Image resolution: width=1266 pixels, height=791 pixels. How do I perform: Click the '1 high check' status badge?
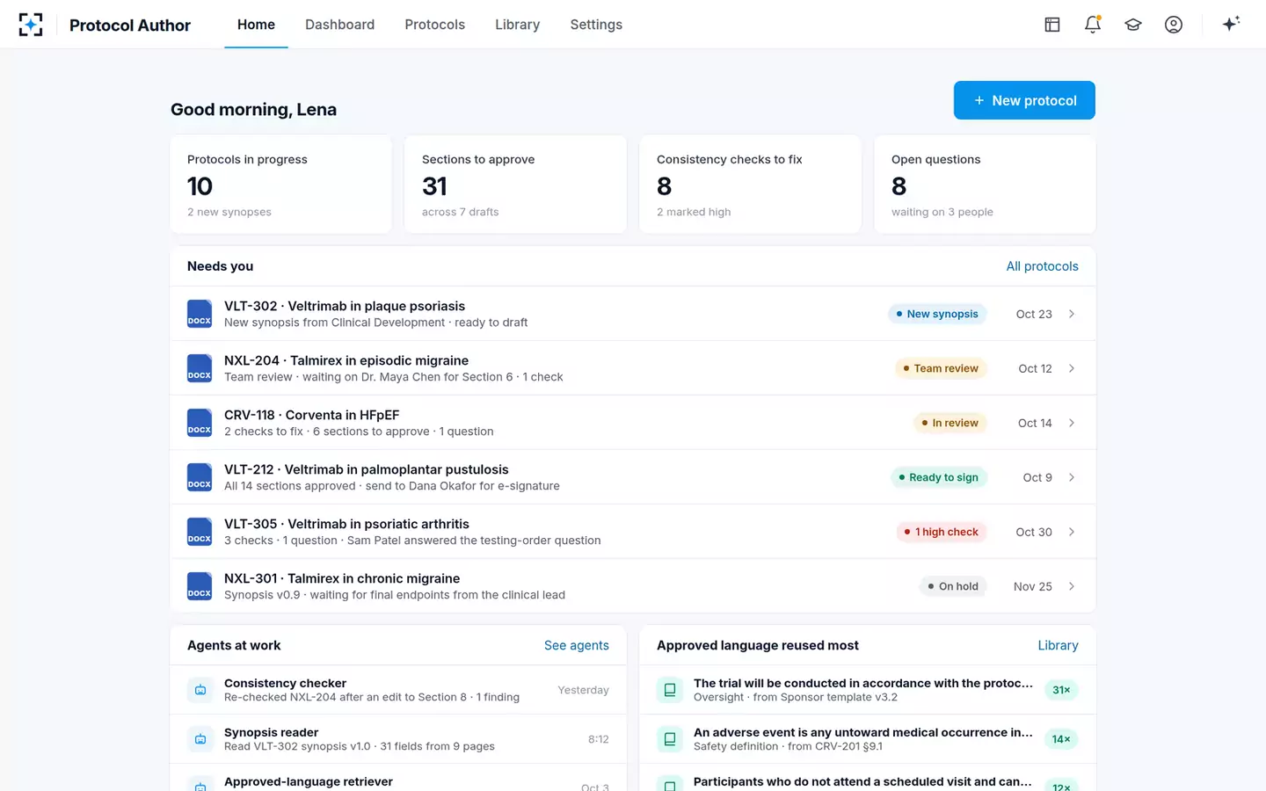(x=942, y=532)
